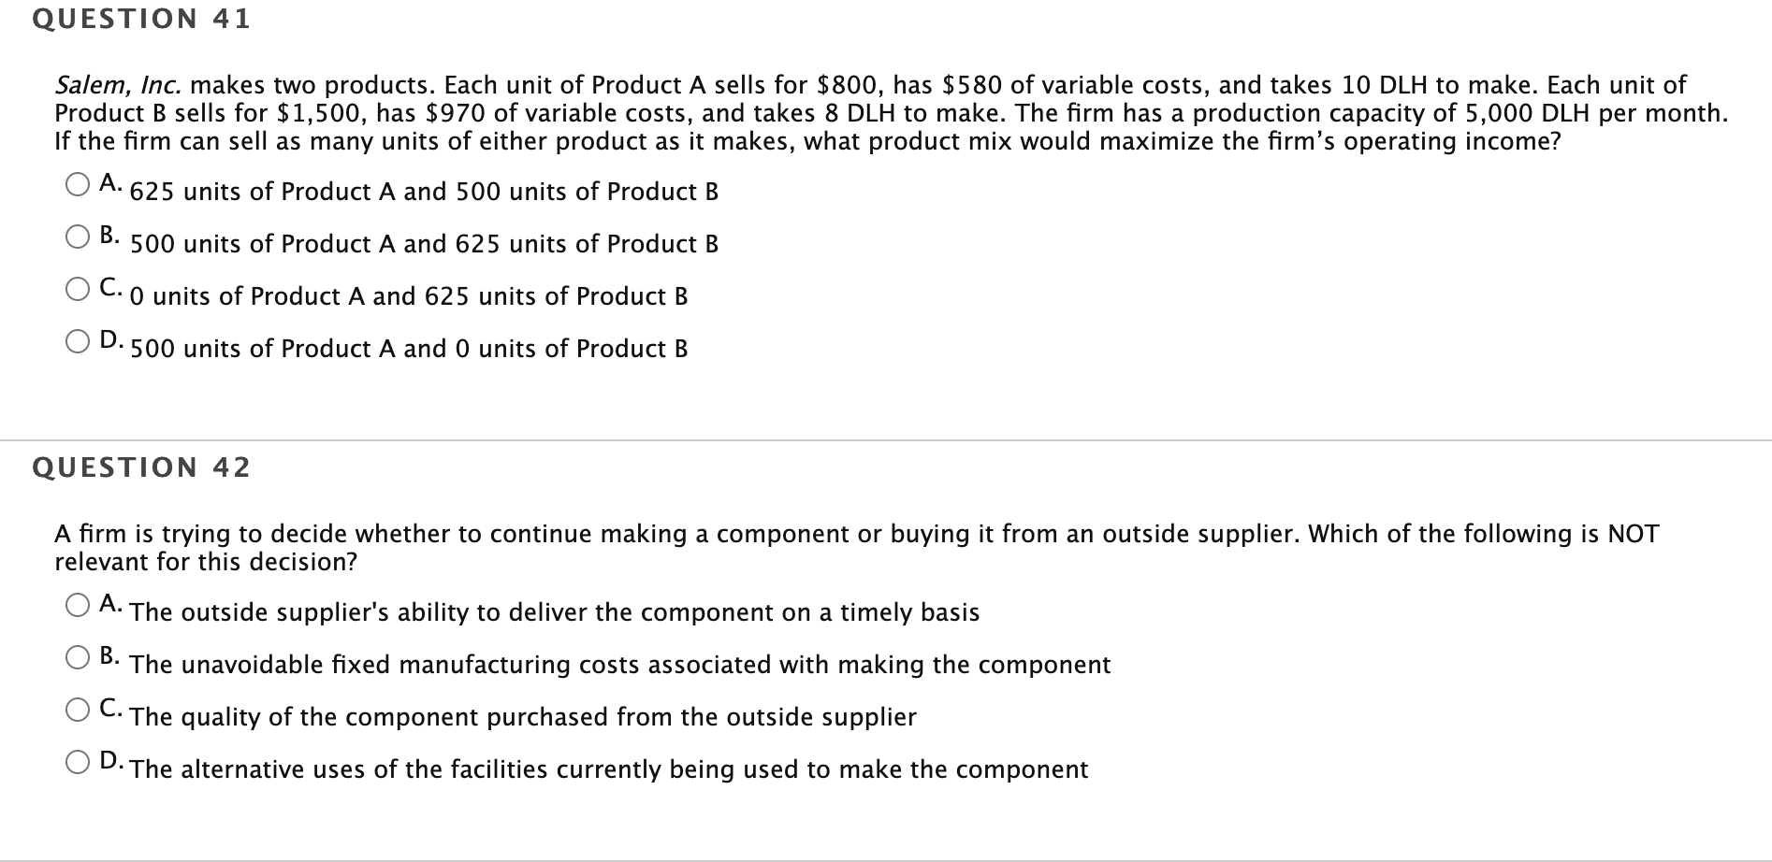Select option A for Question 42
The width and height of the screenshot is (1772, 862).
tap(77, 603)
